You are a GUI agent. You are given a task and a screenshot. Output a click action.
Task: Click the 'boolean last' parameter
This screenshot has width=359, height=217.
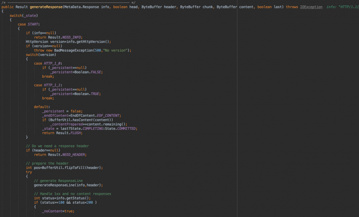coord(270,7)
